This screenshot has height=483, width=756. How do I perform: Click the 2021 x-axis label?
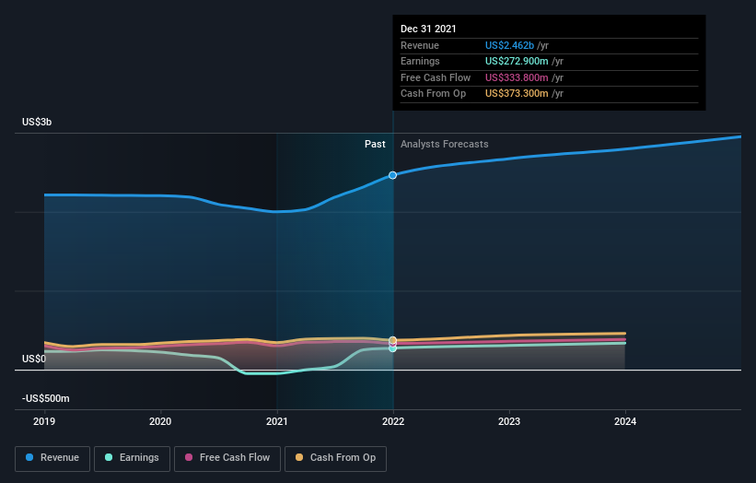click(277, 422)
